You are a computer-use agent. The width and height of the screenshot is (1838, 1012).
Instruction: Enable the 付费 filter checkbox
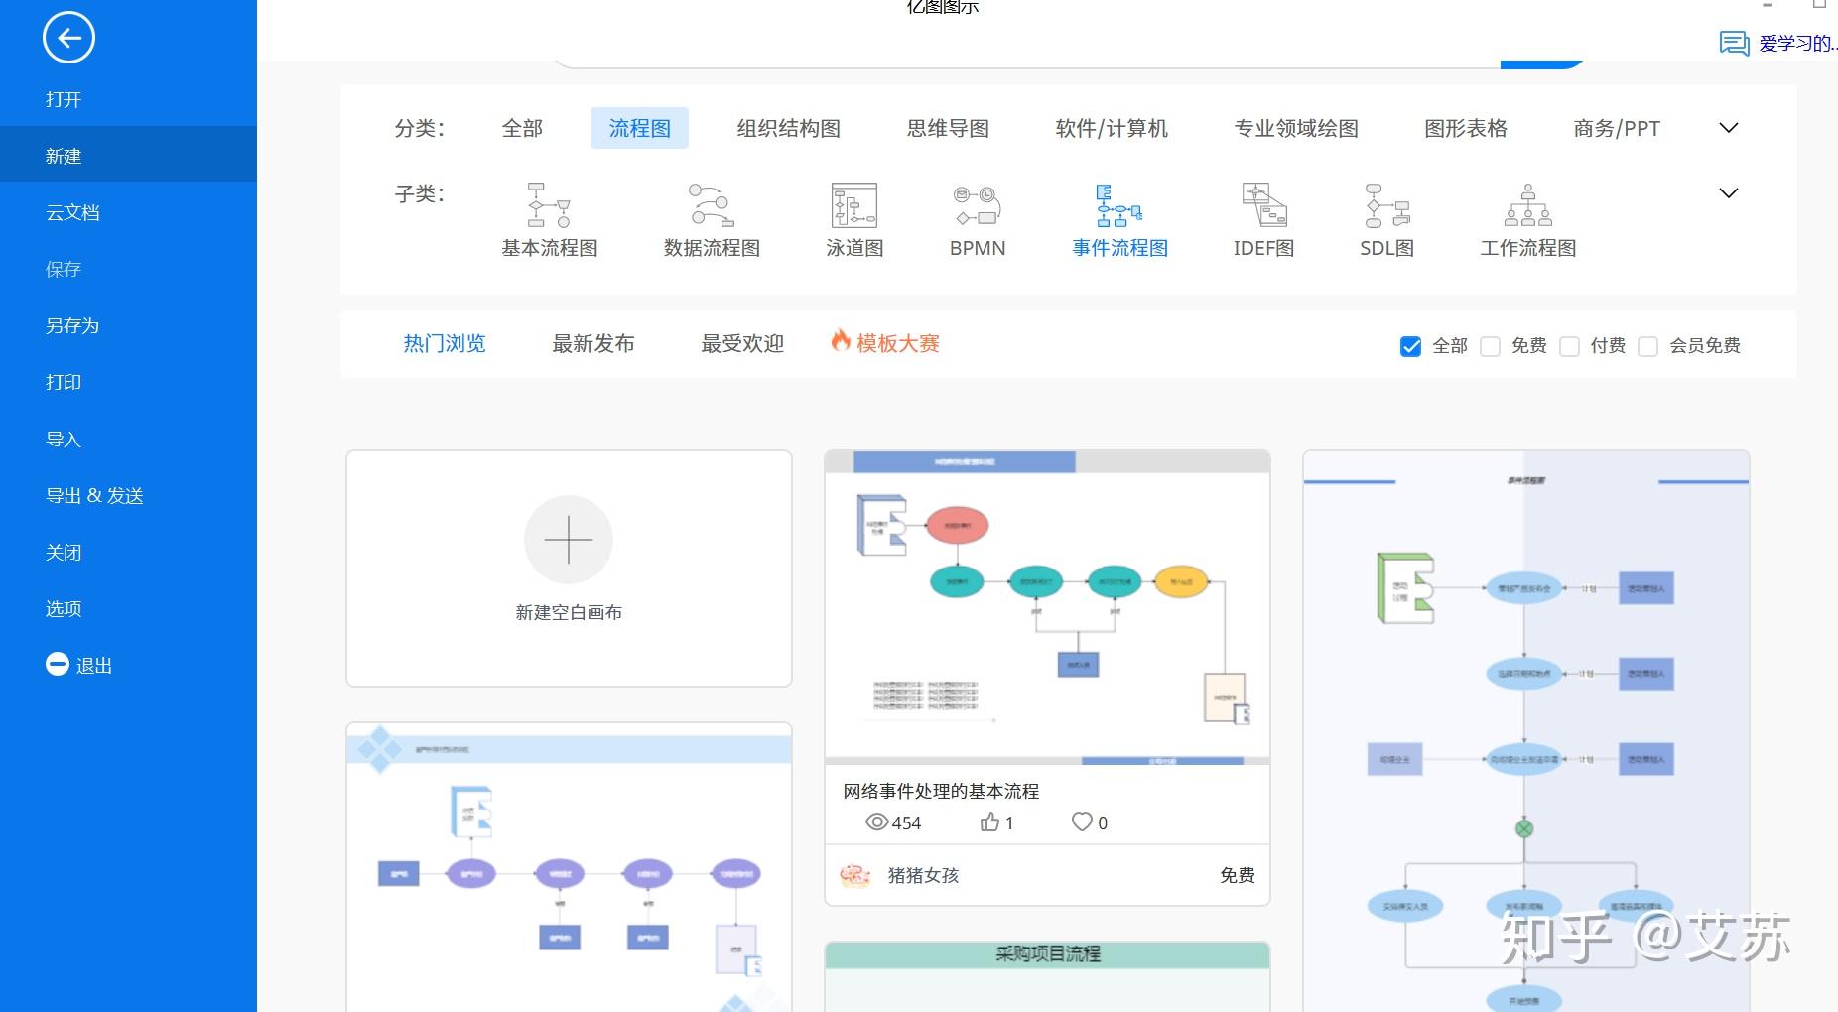[x=1570, y=346]
